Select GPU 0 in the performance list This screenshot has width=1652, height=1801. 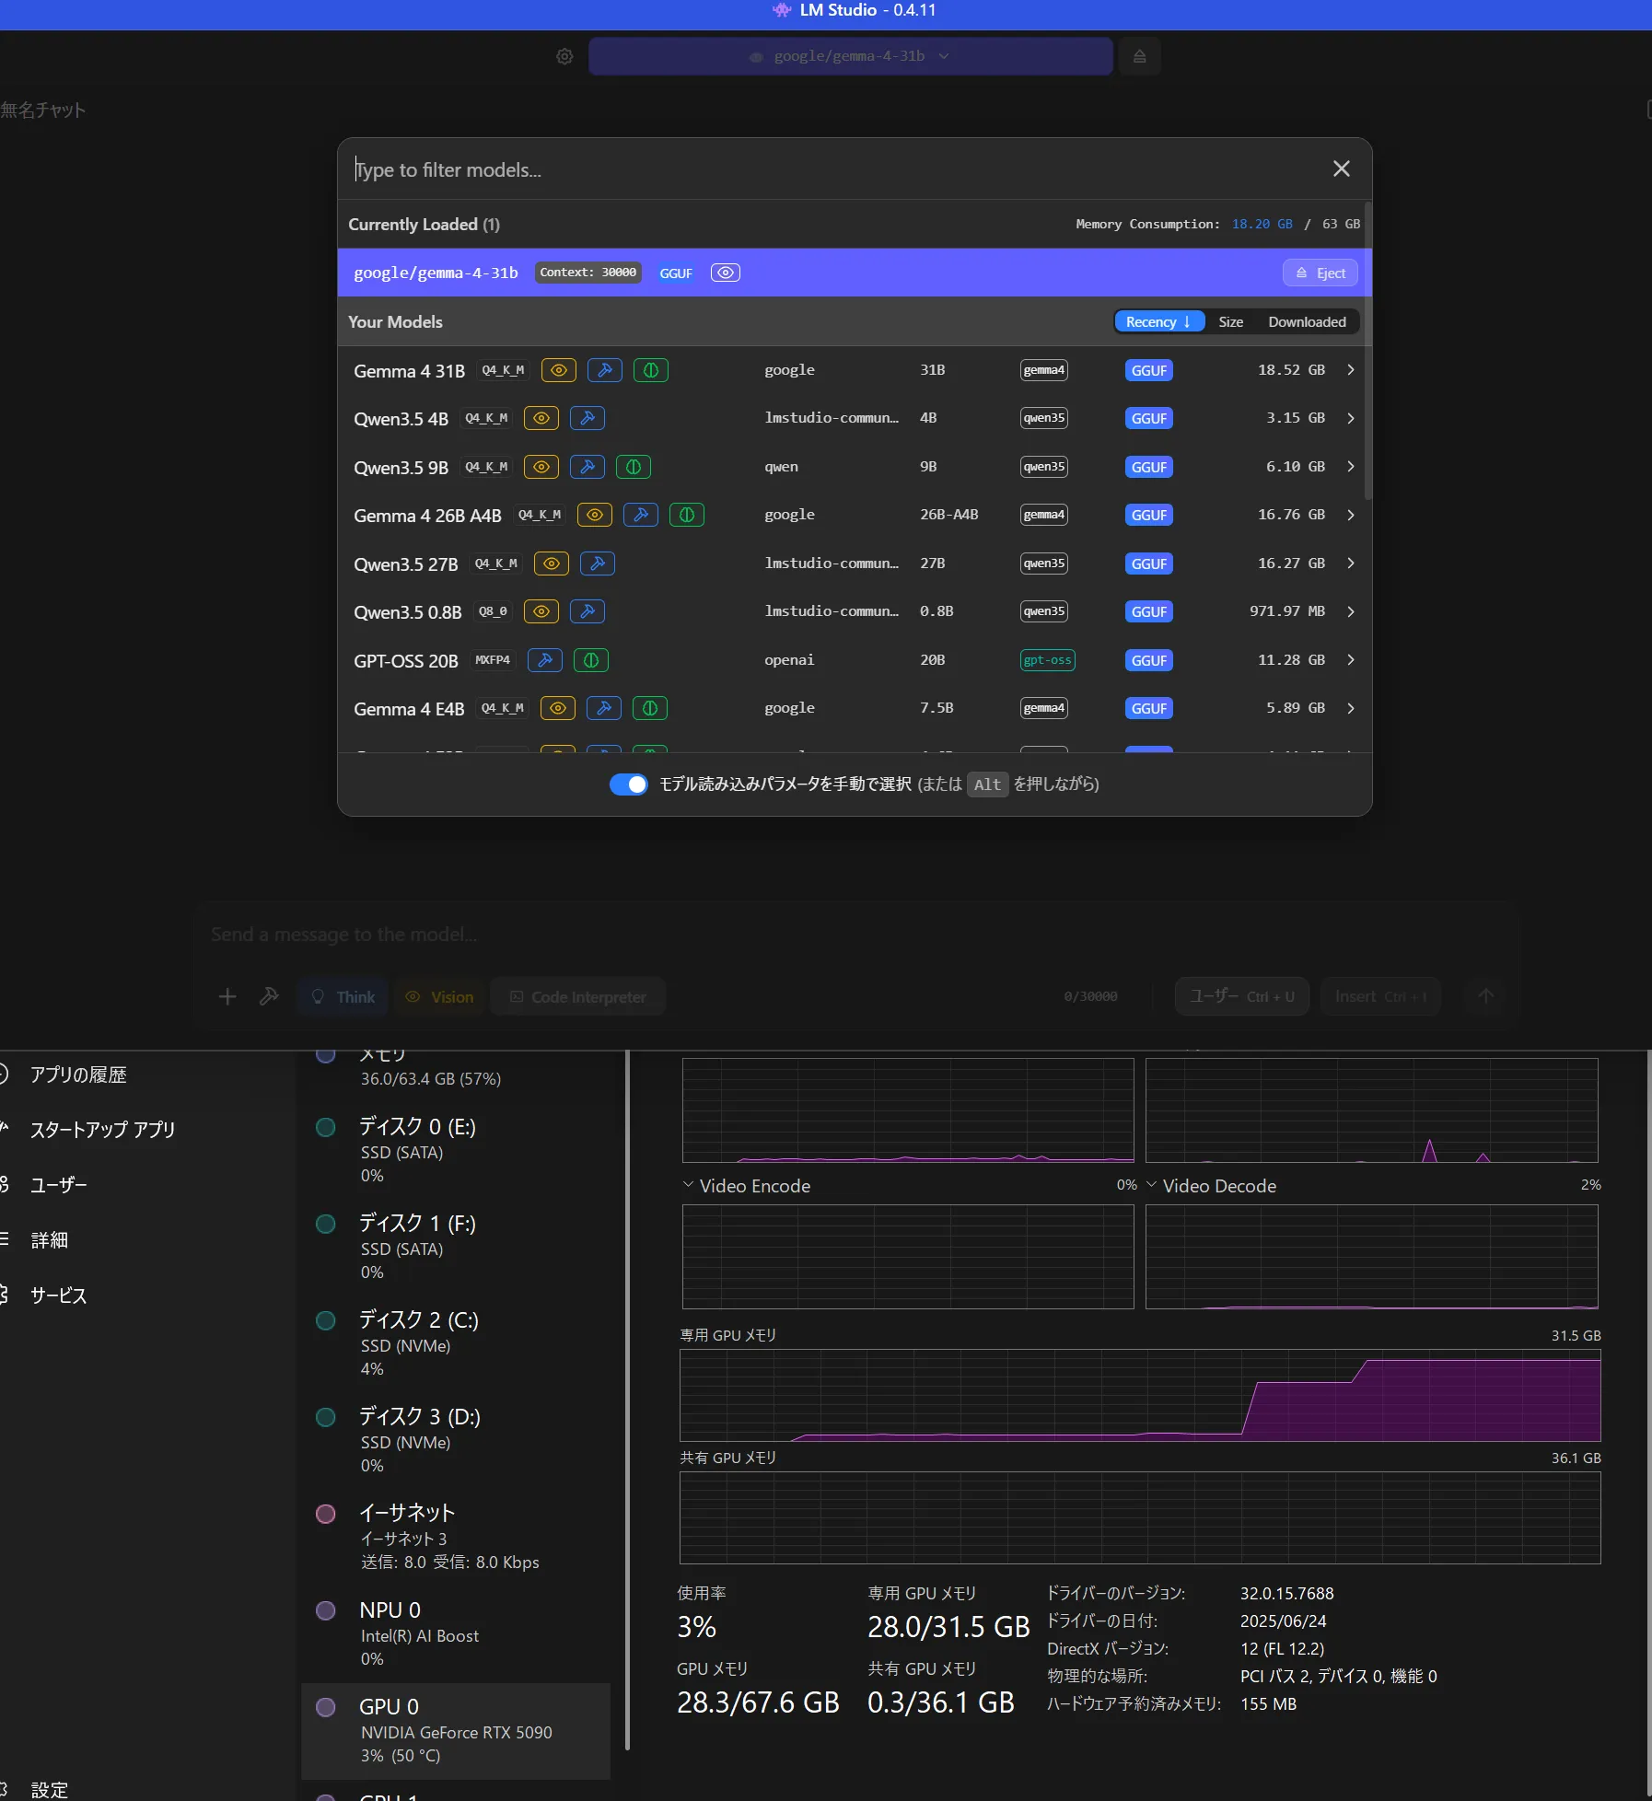456,1730
